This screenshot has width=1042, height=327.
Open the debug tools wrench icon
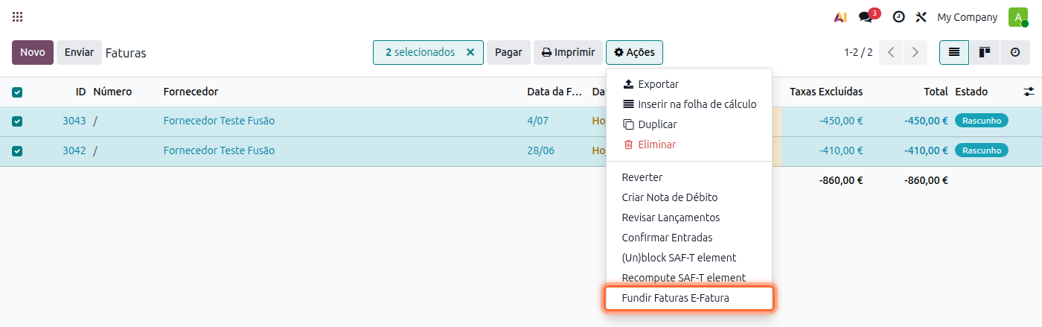point(921,17)
